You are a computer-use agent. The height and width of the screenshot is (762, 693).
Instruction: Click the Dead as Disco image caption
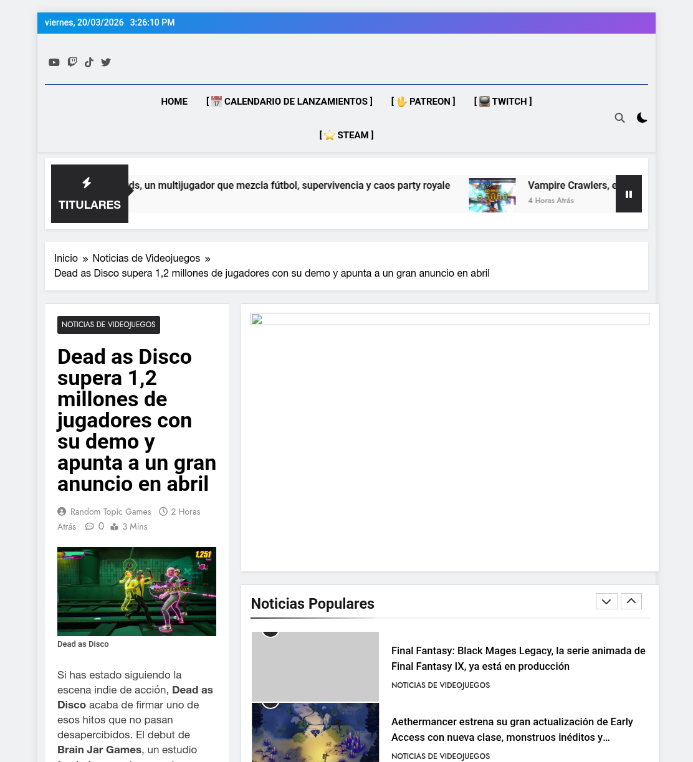click(x=83, y=644)
